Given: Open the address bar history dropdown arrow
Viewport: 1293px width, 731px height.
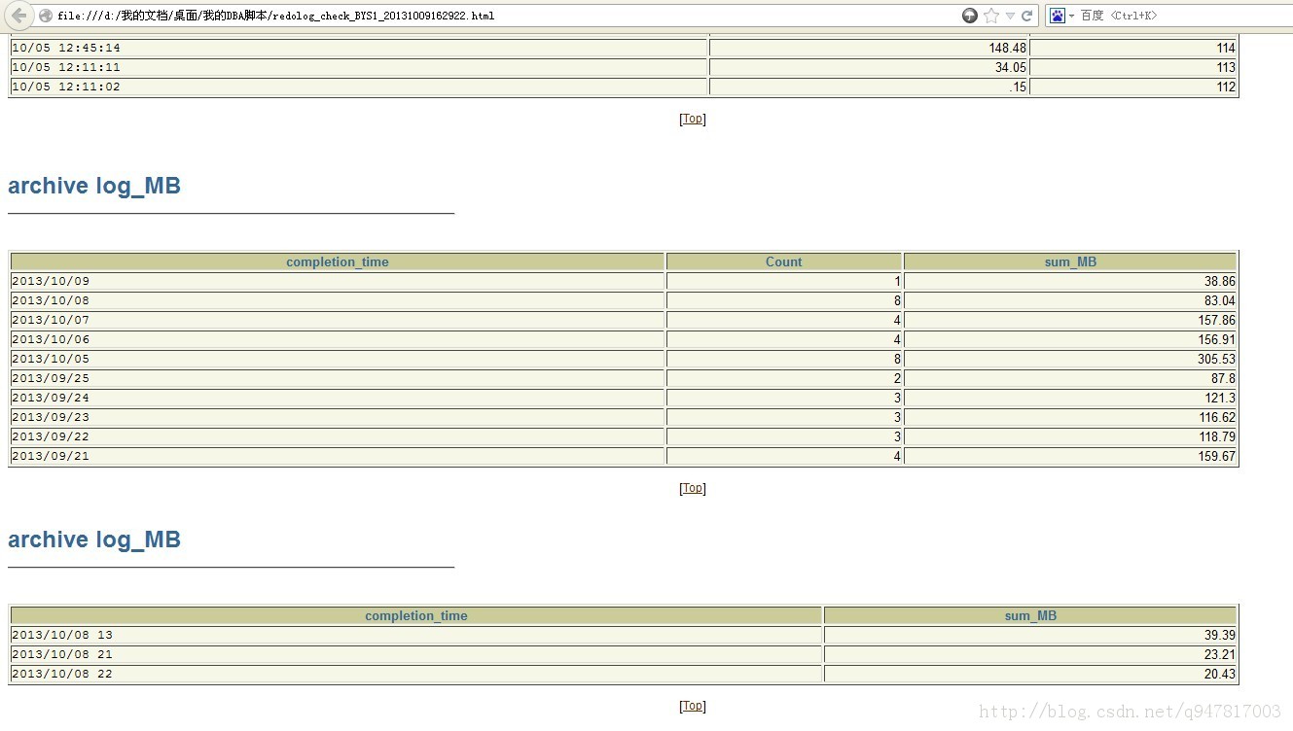Looking at the screenshot, I should [x=1010, y=16].
